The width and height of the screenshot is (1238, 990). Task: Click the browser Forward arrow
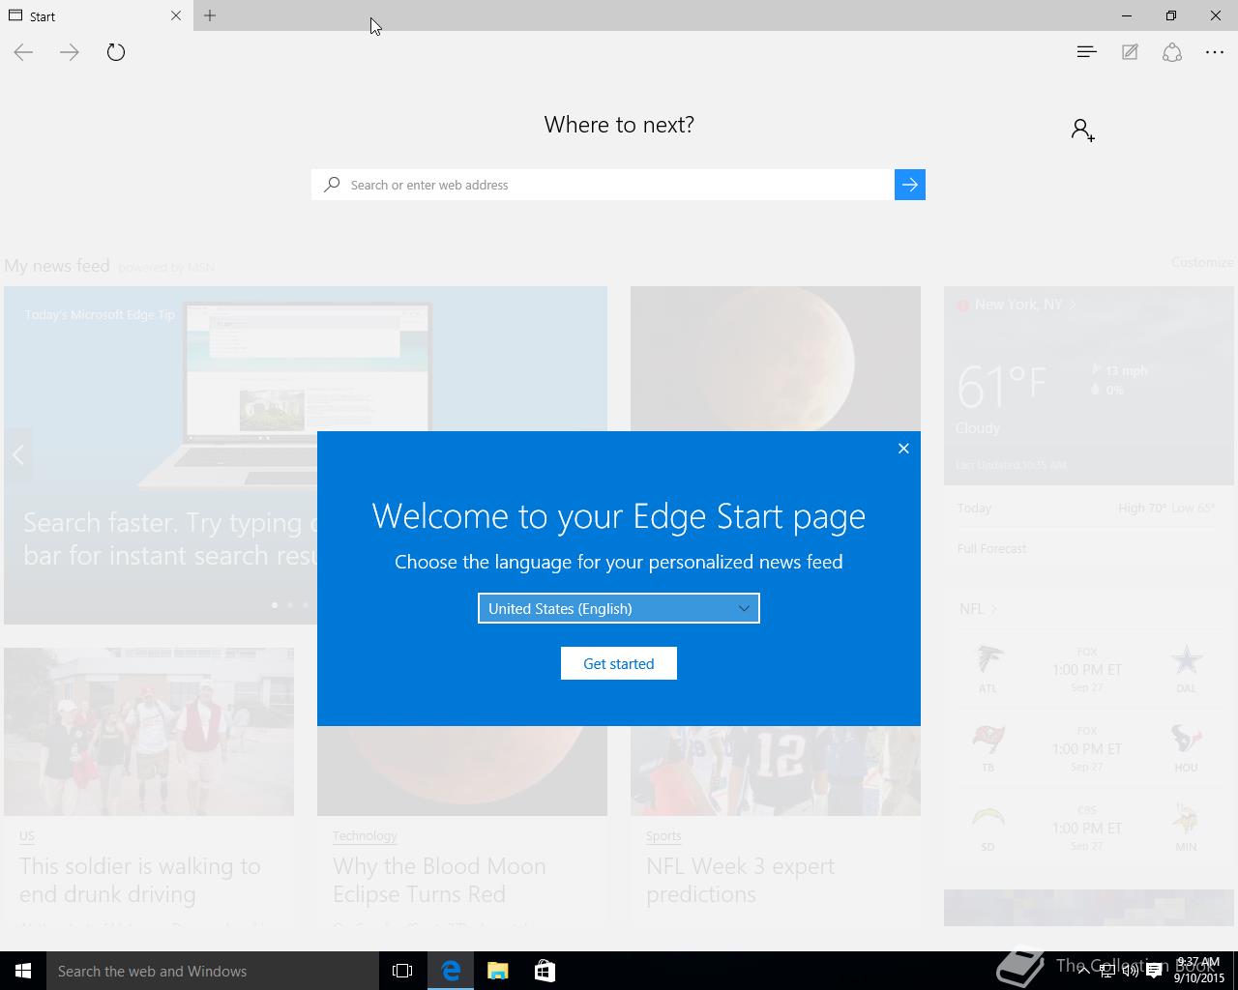coord(70,52)
